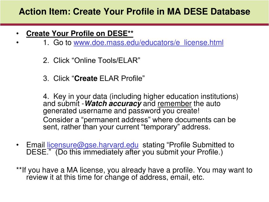Image resolution: width=269 pixels, height=202 pixels.
Task: Click the number "1." before "Go to"
Action: (x=46, y=43)
